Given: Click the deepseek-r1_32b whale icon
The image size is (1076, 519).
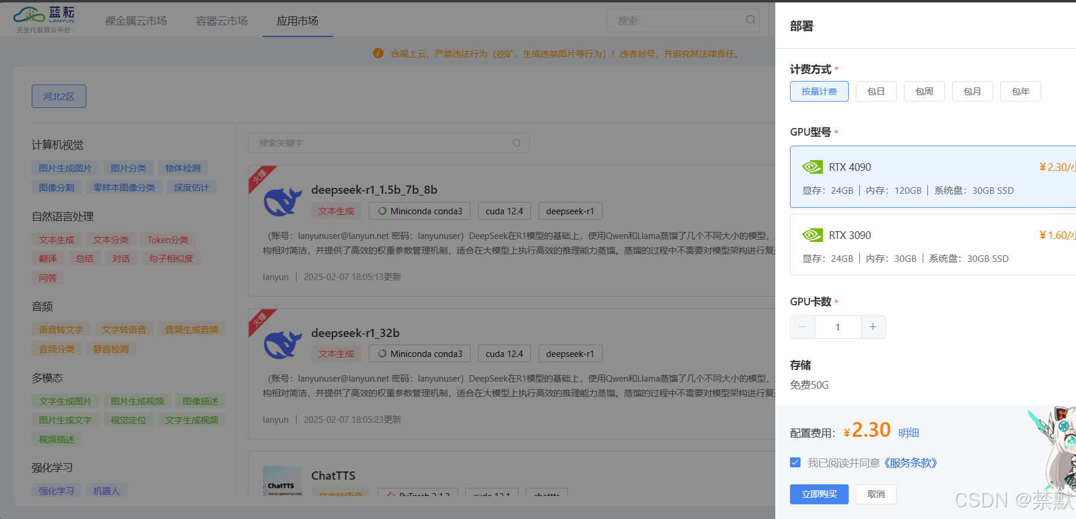Looking at the screenshot, I should 283,345.
